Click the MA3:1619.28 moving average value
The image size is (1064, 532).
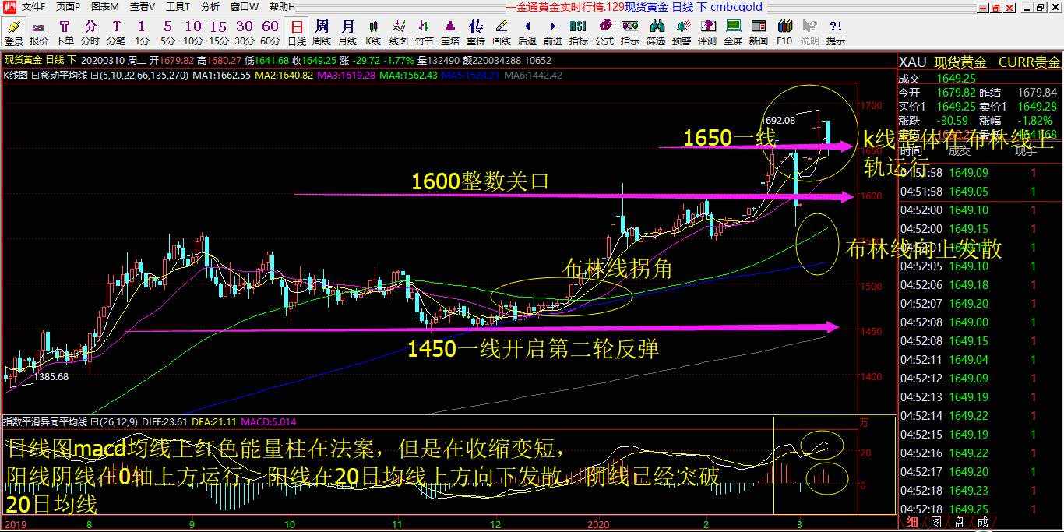pyautogui.click(x=347, y=76)
